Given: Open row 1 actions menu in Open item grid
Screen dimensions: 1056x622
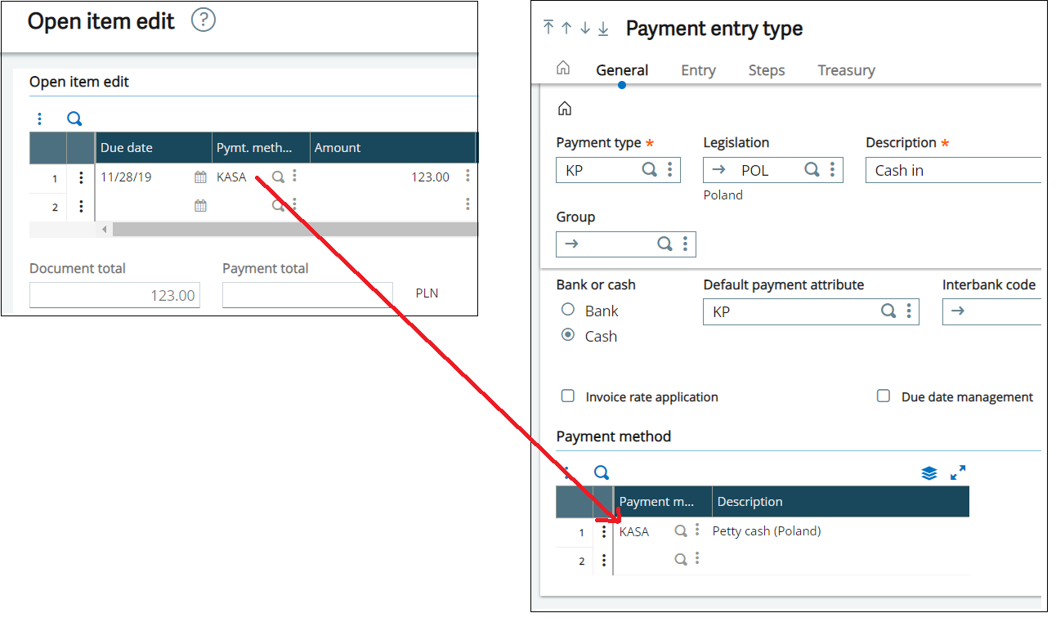Looking at the screenshot, I should coord(81,177).
